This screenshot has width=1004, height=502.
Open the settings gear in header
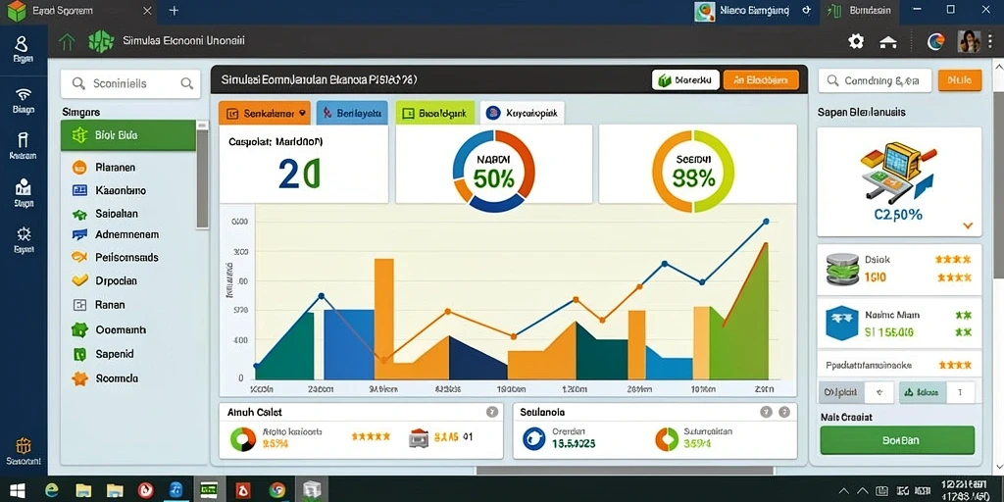[x=855, y=41]
